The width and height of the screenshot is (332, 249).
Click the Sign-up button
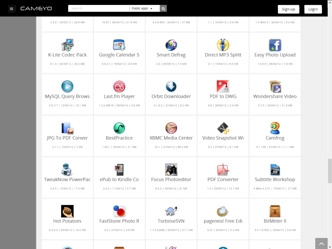click(288, 9)
